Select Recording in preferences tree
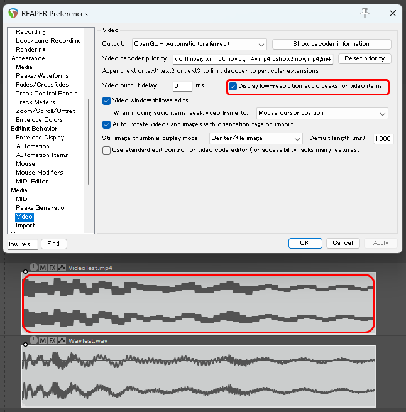The image size is (406, 412). tap(31, 32)
